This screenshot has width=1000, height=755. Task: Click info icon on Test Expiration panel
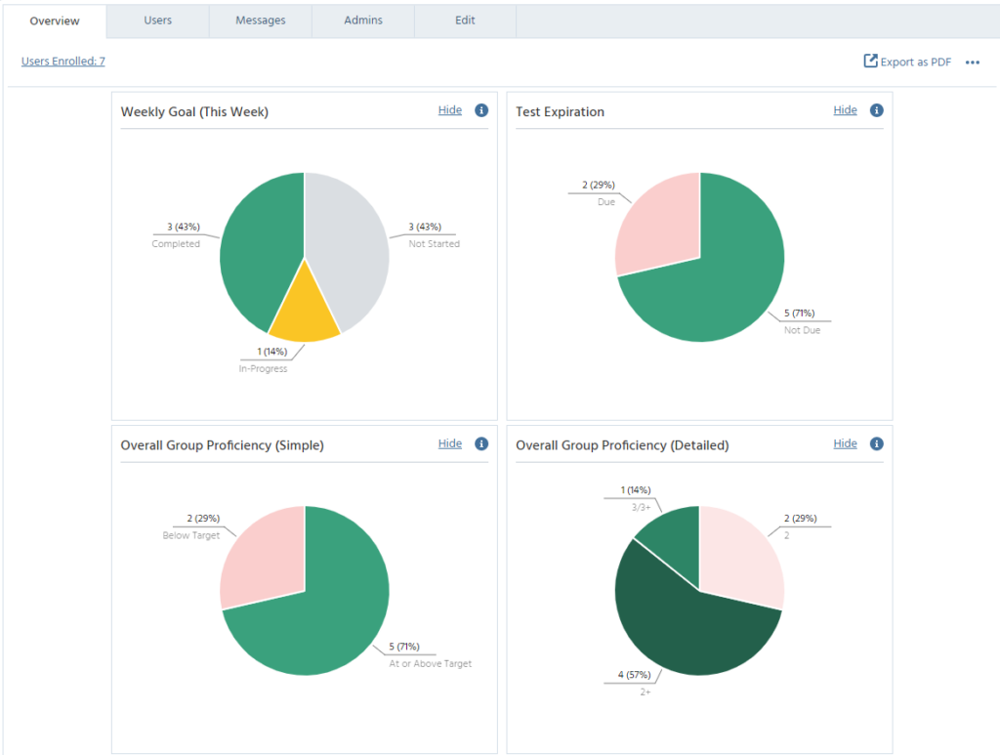876,110
